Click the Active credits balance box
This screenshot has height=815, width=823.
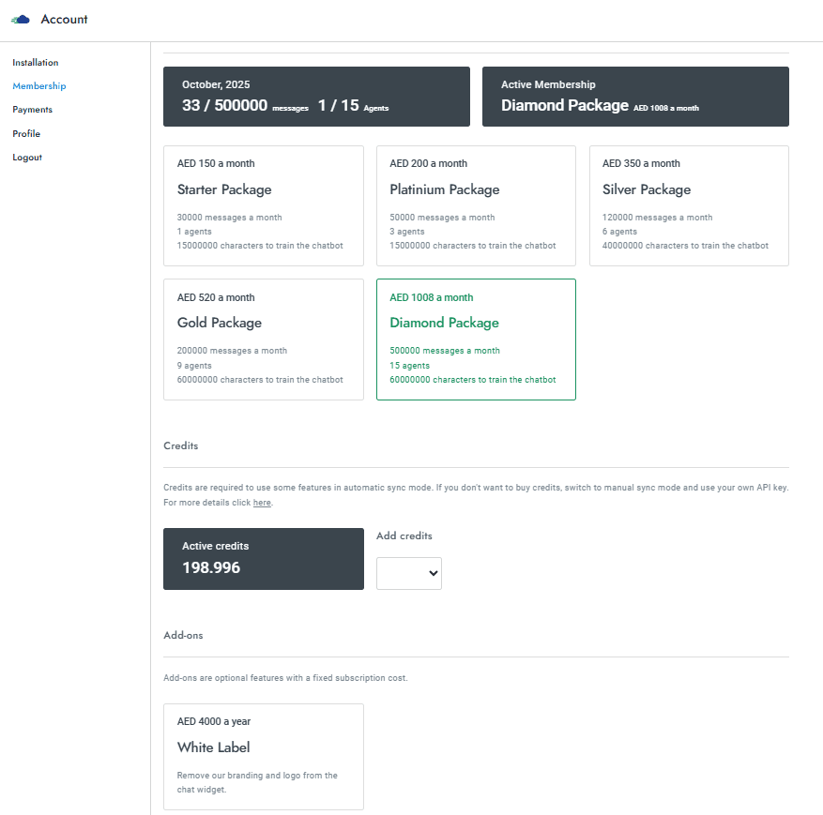pos(263,558)
